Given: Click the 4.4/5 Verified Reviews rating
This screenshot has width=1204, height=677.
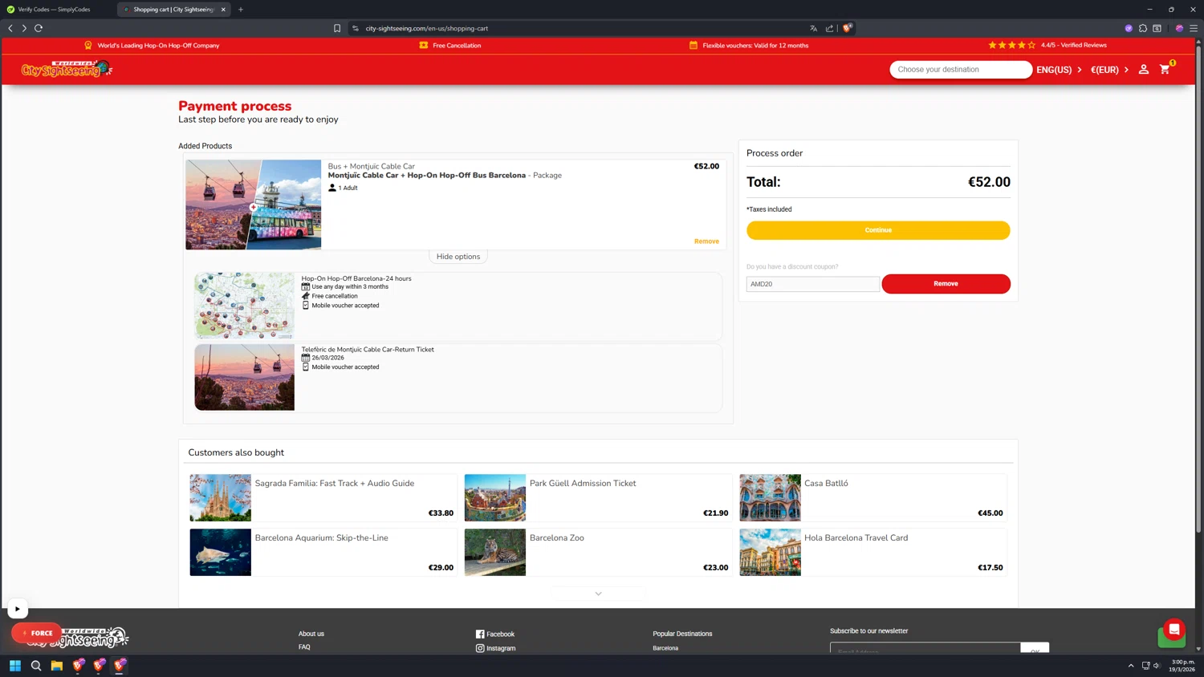Looking at the screenshot, I should 1047,45.
